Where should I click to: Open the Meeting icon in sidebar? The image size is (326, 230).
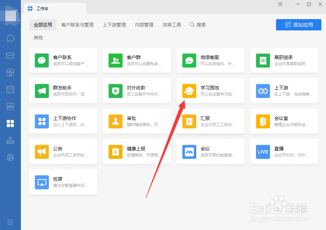(x=10, y=107)
